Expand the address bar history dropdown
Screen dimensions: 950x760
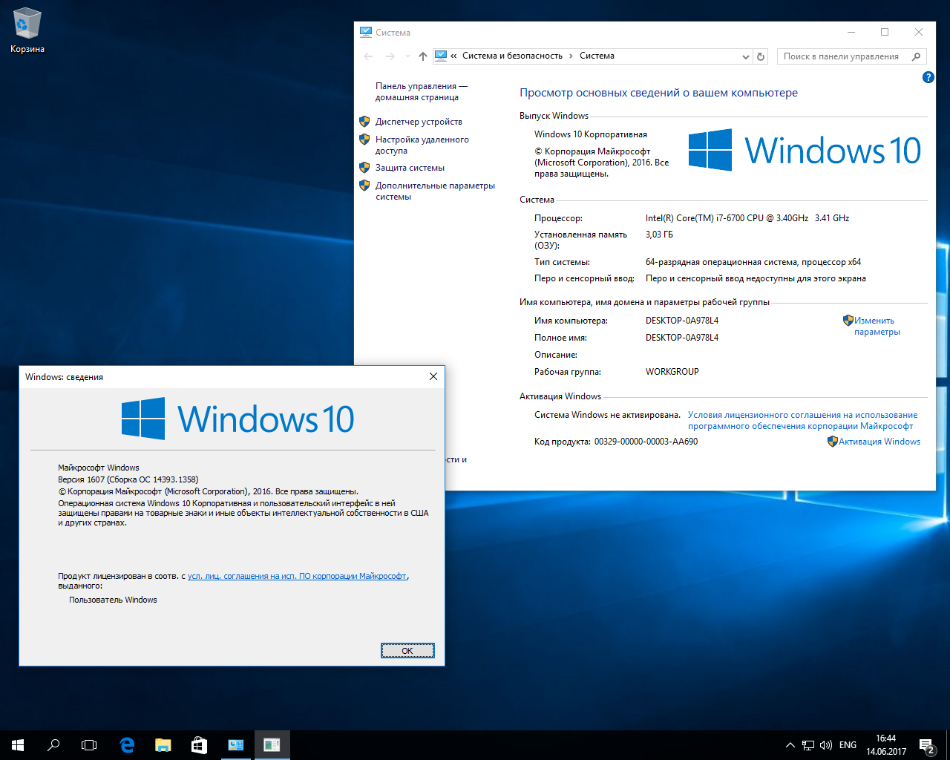[746, 56]
